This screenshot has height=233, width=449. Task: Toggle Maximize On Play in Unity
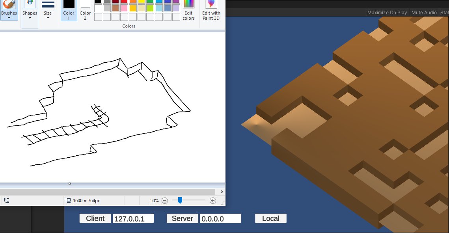tap(387, 13)
